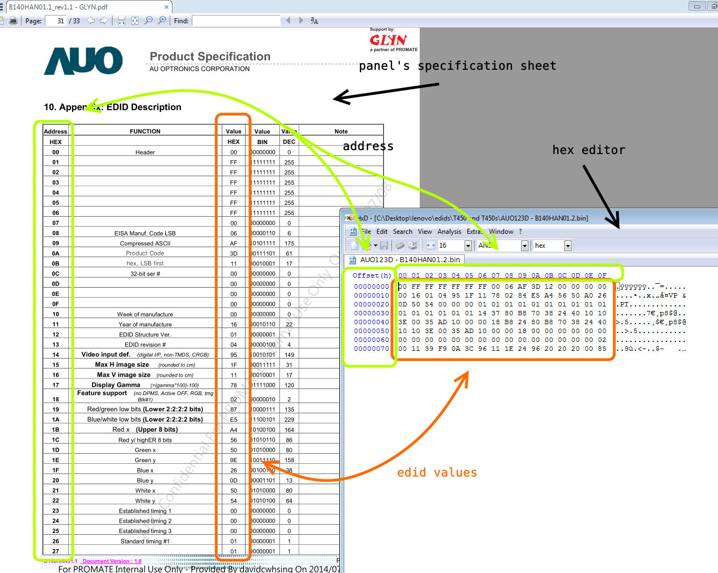
Task: Click offset row 00000000 in HxD
Action: (x=371, y=286)
